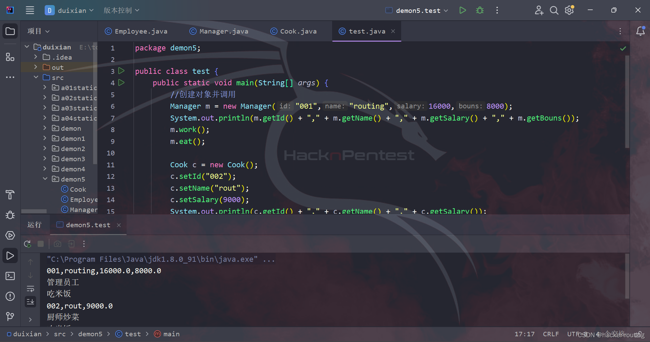Click the inspections checkmark widget
Image resolution: width=650 pixels, height=342 pixels.
coord(623,48)
